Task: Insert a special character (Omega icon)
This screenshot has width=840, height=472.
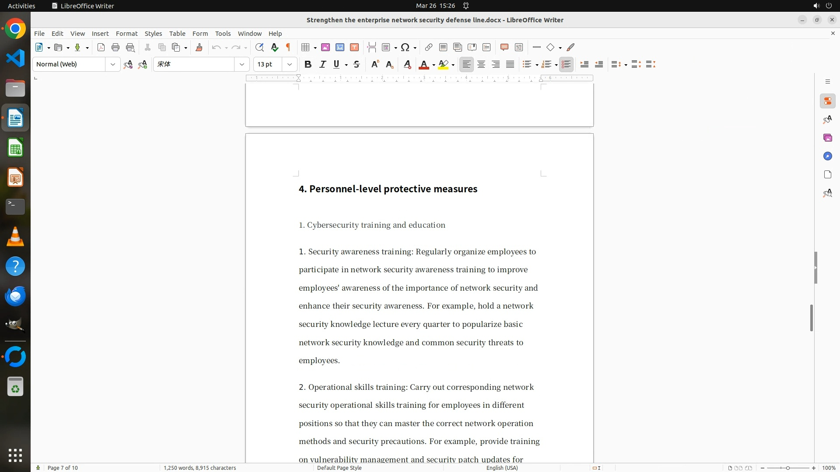Action: pos(405,48)
